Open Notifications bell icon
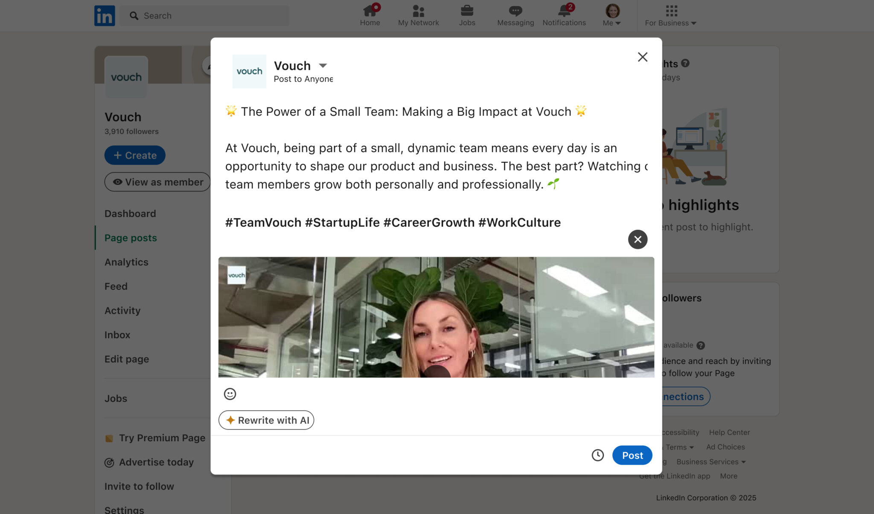This screenshot has width=874, height=514. [x=564, y=15]
